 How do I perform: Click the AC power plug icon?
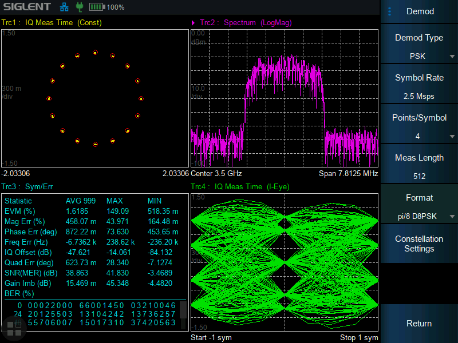[79, 7]
